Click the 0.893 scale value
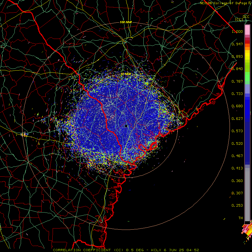 point(237,56)
